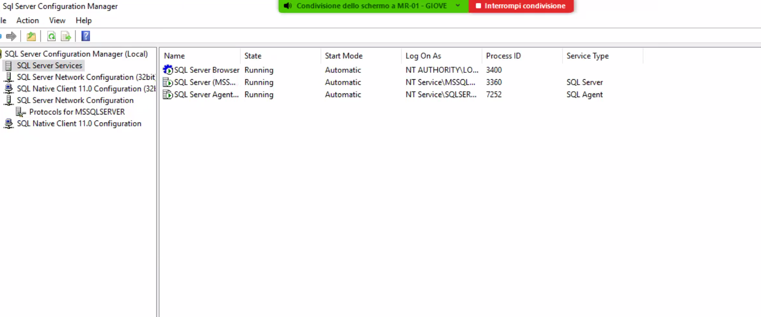The width and height of the screenshot is (761, 317).
Task: Select Protocols for MSSQLSERVER
Action: 77,112
